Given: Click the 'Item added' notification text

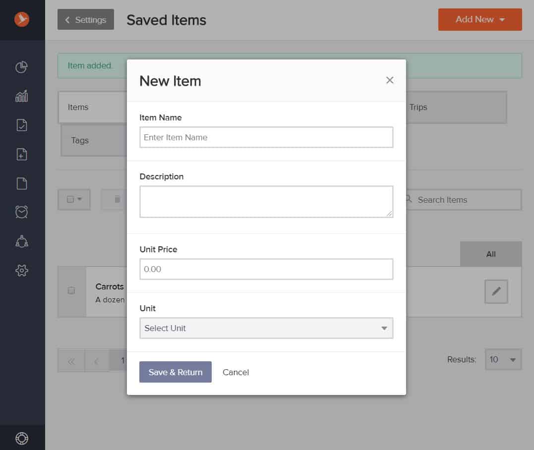Looking at the screenshot, I should pyautogui.click(x=90, y=66).
